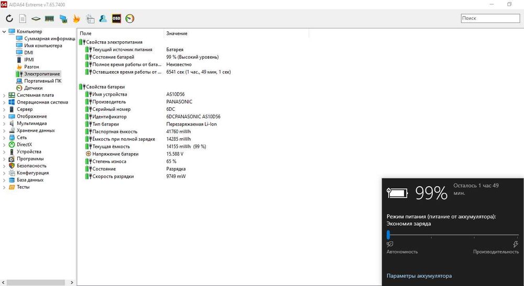Viewport: 524px width, 286px height.
Task: Expand the DirectX tree node
Action: (4, 145)
